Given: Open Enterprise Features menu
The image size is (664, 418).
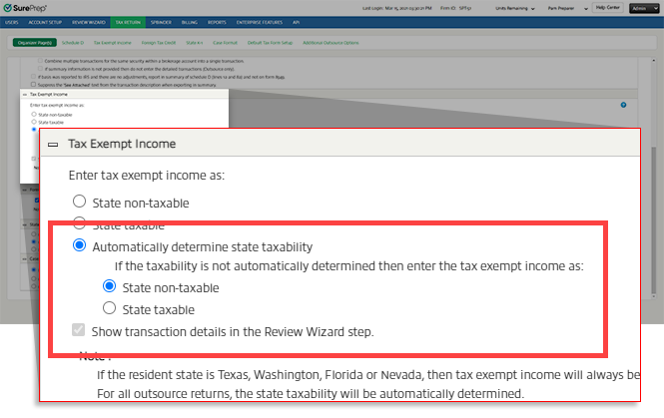Looking at the screenshot, I should (260, 22).
